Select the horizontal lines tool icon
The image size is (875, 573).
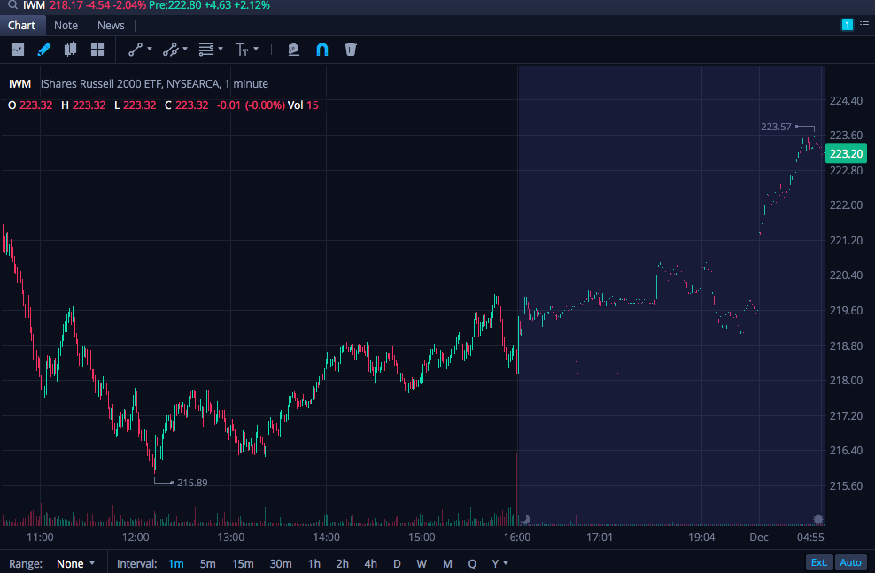206,50
